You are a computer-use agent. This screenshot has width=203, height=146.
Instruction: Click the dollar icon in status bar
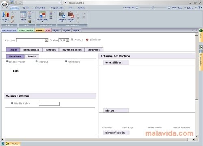3,144
